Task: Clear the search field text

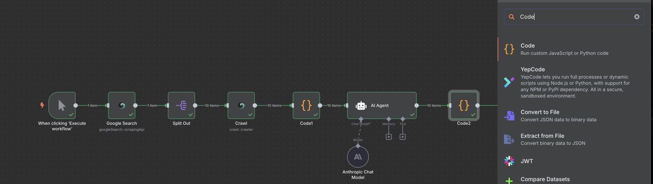Action: [637, 17]
